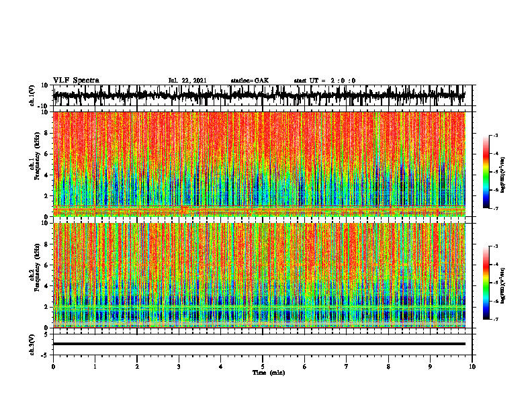Viewport: 532px width, 411px height.
Task: Click tick label 6 on the time axis
Action: pos(304,367)
